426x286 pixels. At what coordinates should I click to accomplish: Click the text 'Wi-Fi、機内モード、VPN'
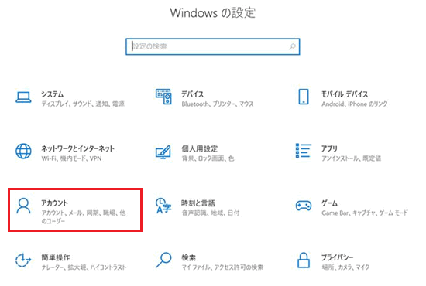coord(72,158)
